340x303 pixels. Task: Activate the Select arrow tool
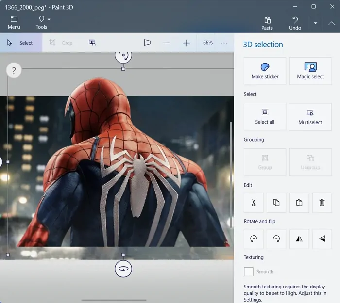21,43
